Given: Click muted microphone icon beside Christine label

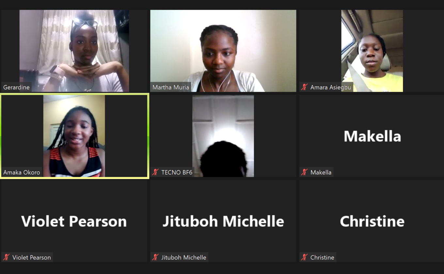Looking at the screenshot, I should (304, 257).
